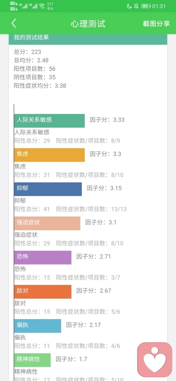Select the 心理测试 page title
This screenshot has height=381, width=176.
pyautogui.click(x=88, y=23)
